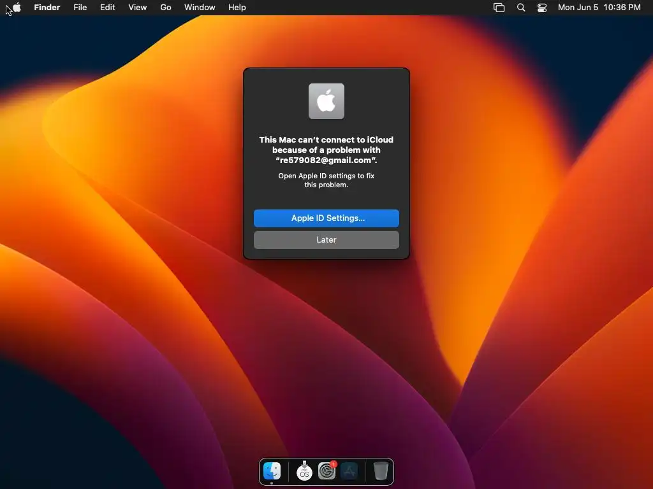The image size is (653, 489).
Task: Open the Apple menu
Action: click(17, 7)
